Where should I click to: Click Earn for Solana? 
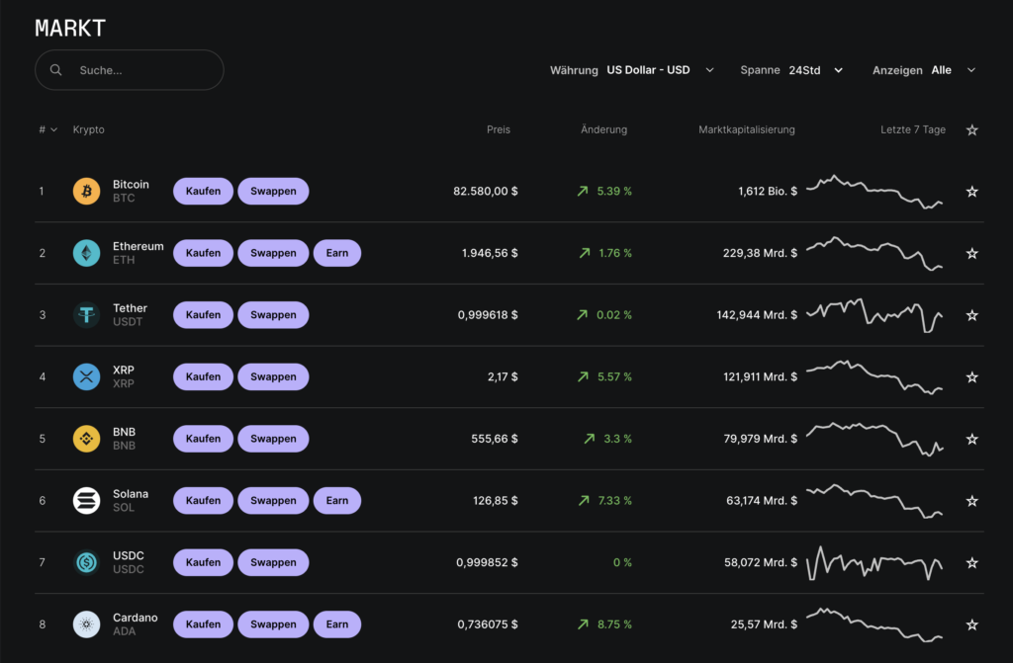click(x=337, y=500)
